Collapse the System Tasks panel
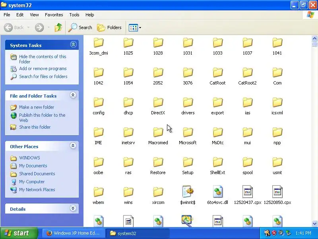This screenshot has height=239, width=318. (x=73, y=45)
